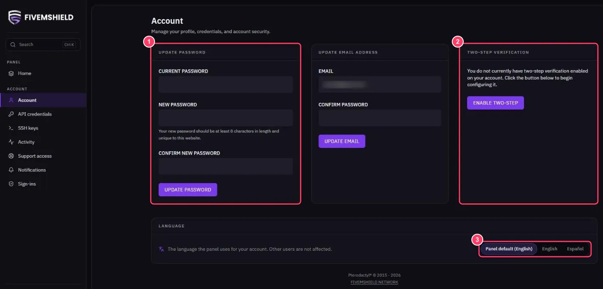603x289 pixels.
Task: Click the Ctrl K shortcut badge
Action: (x=69, y=45)
